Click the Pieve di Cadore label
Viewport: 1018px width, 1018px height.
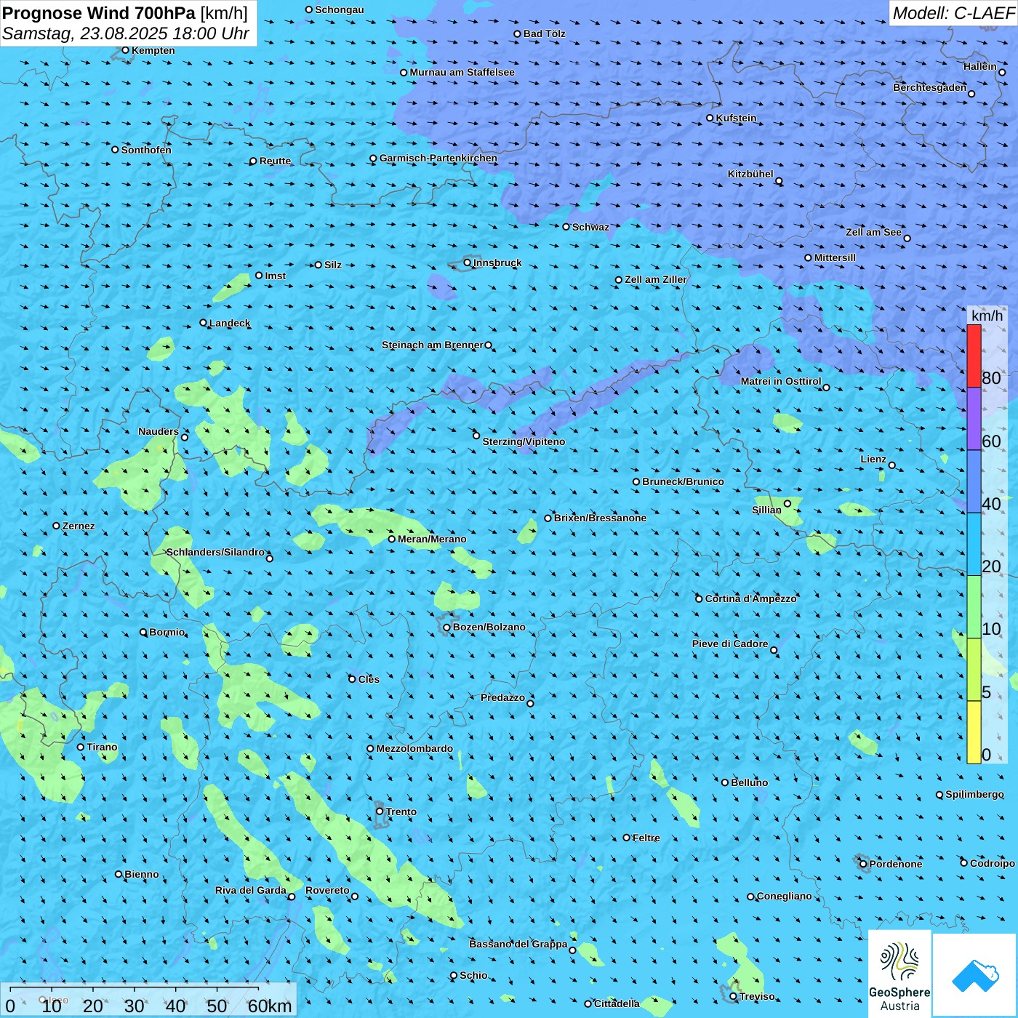[x=730, y=644]
